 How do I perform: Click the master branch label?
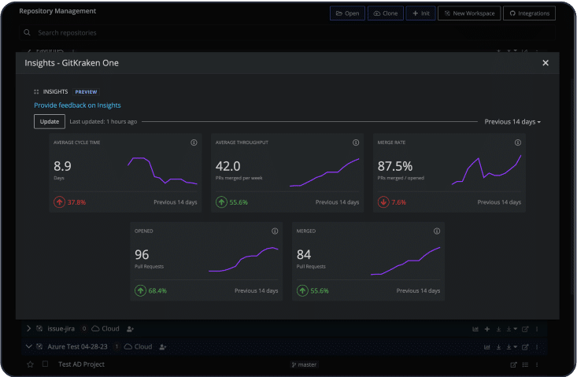[x=305, y=364]
